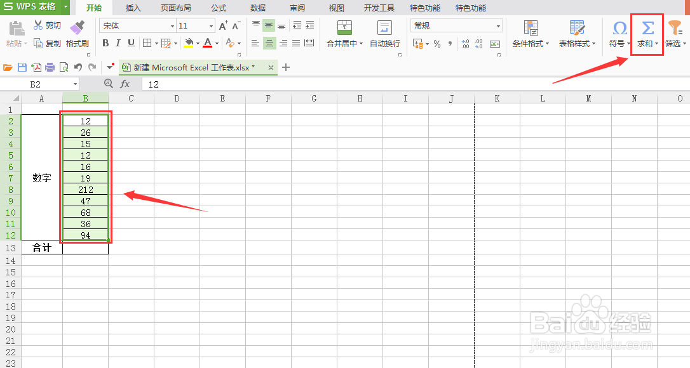Save the workbook with the floppy disk icon
The width and height of the screenshot is (690, 368).
(22, 67)
